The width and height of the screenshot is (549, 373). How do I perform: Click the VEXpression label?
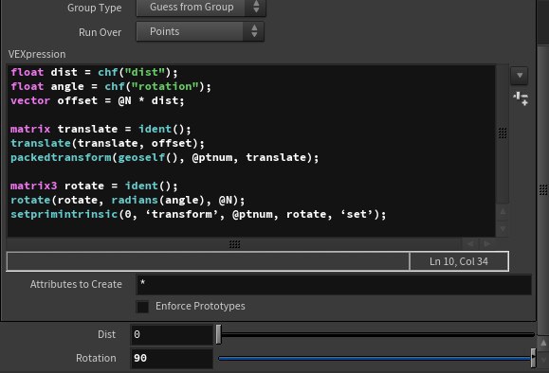tap(37, 54)
